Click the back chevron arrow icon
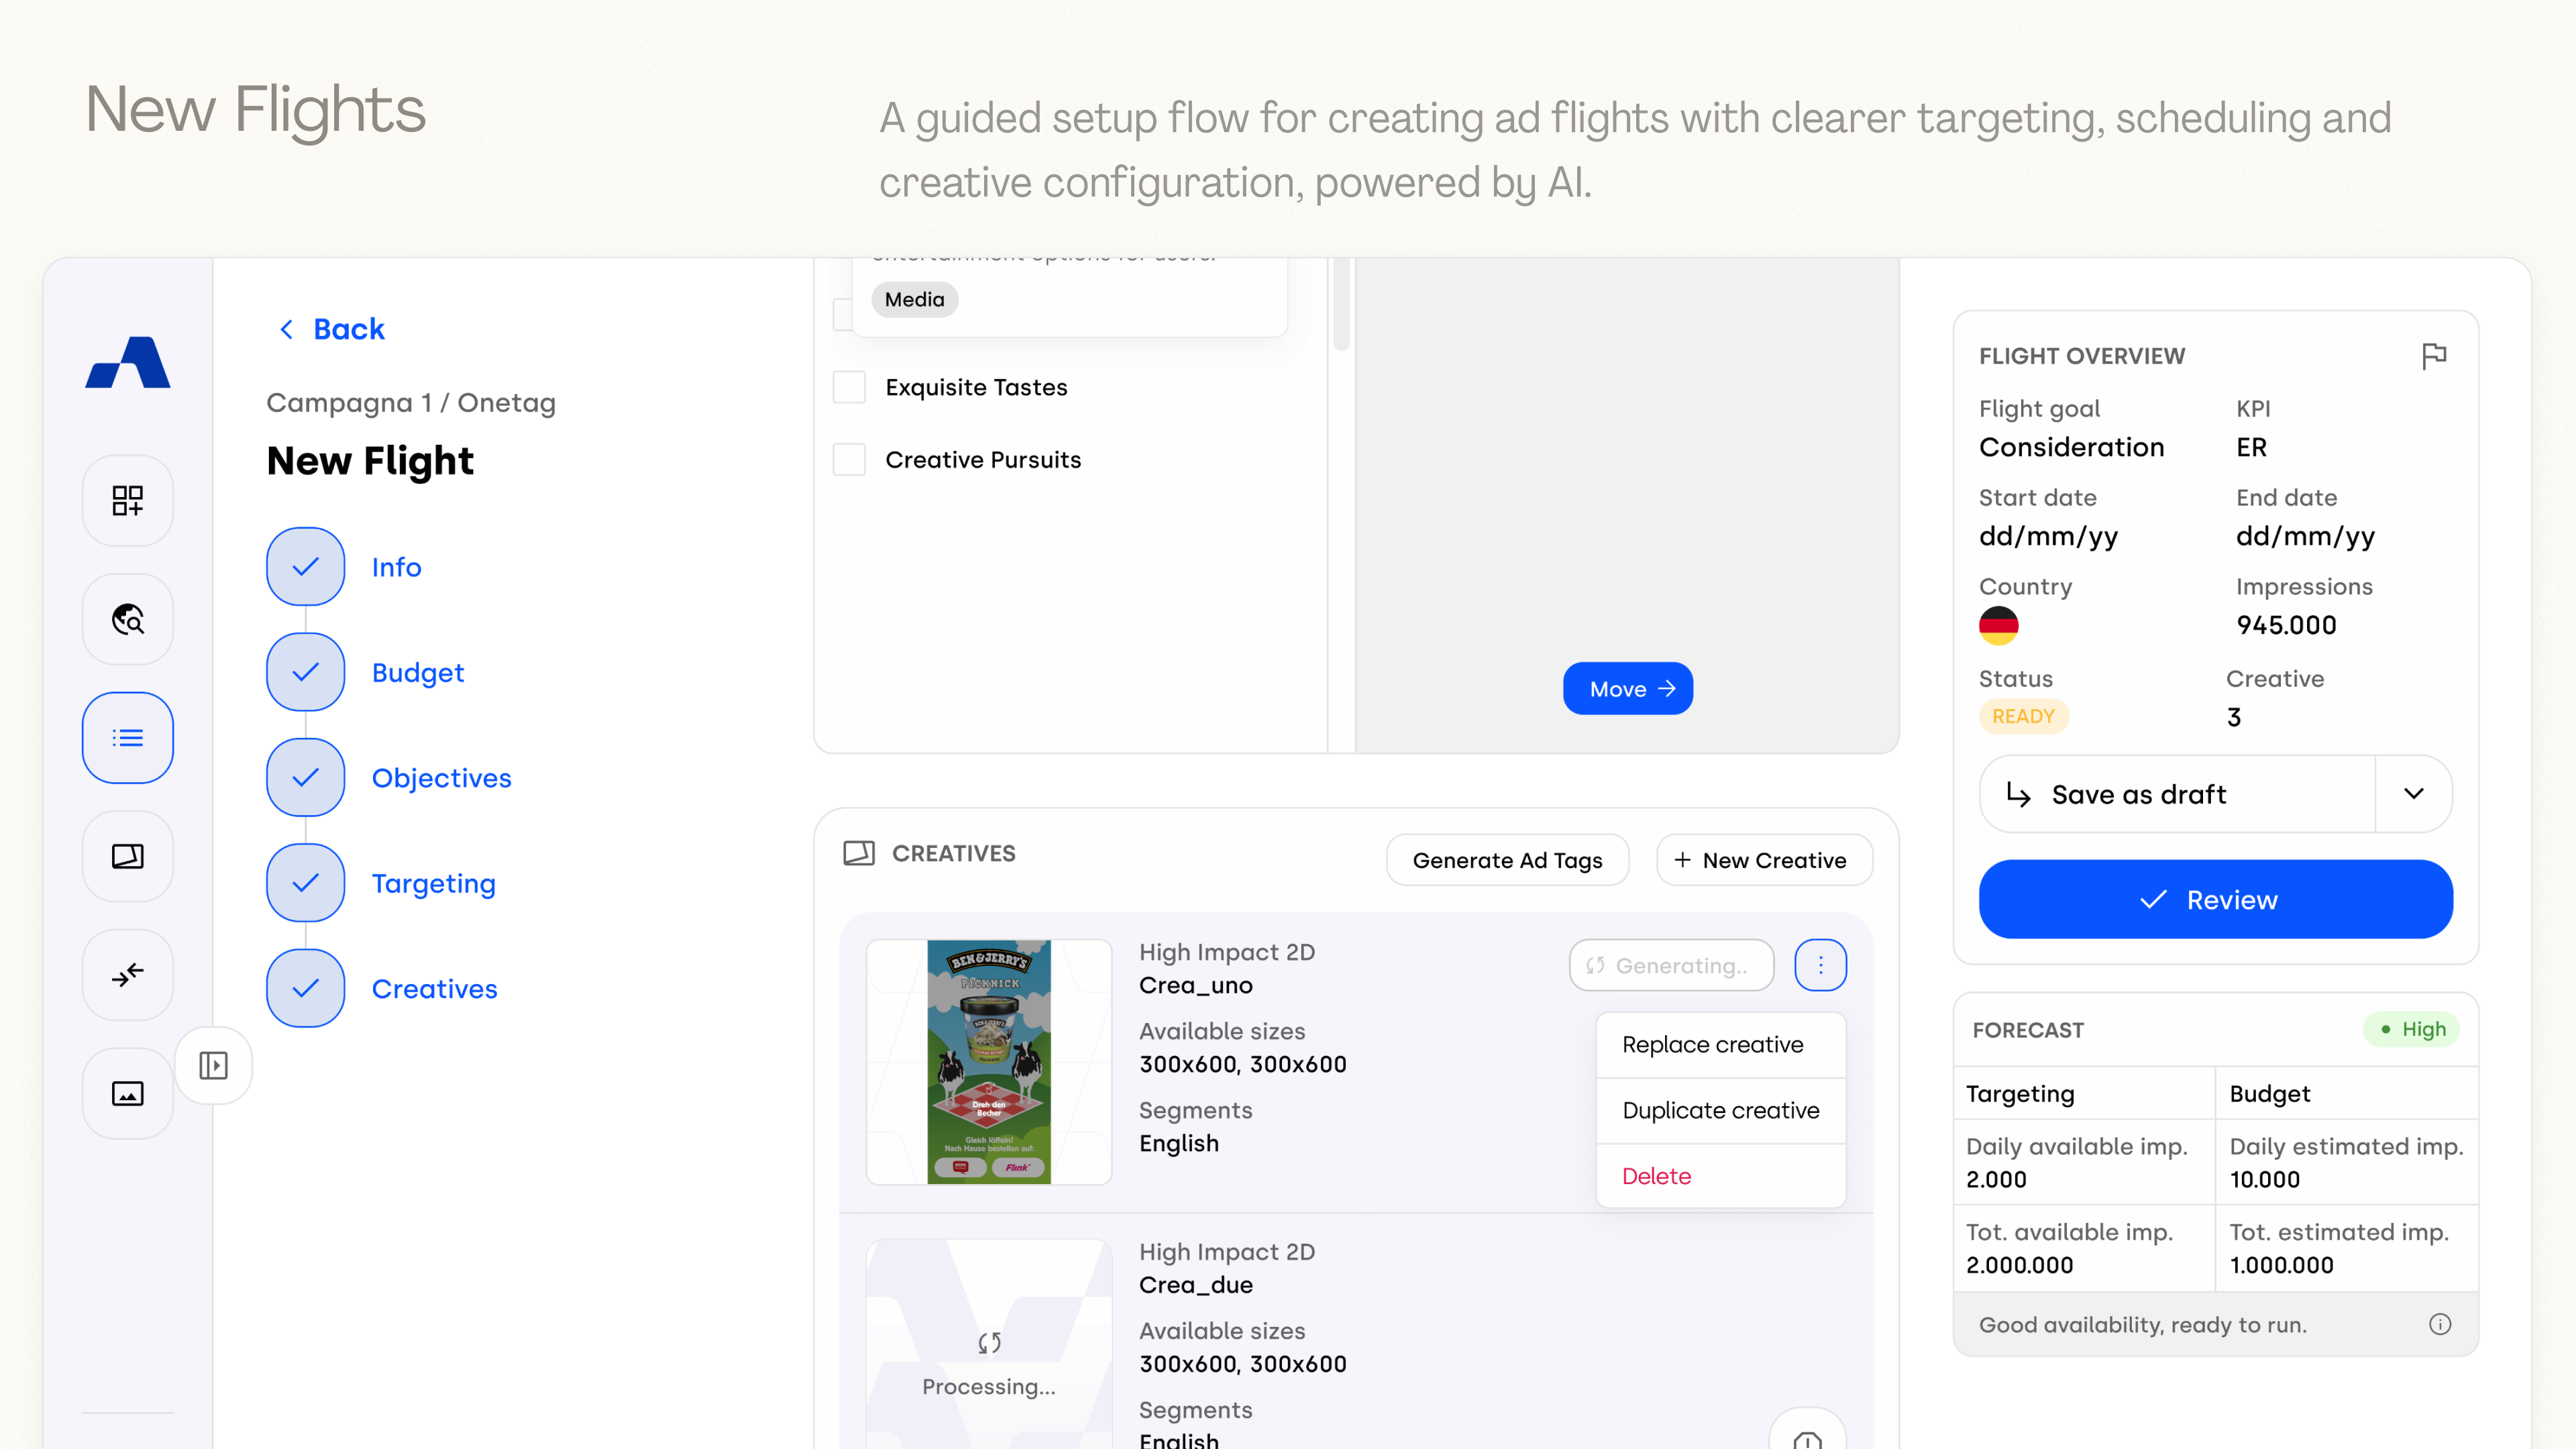The height and width of the screenshot is (1449, 2576). click(x=287, y=329)
